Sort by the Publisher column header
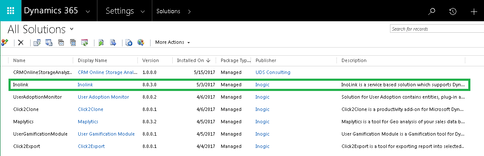 266,60
